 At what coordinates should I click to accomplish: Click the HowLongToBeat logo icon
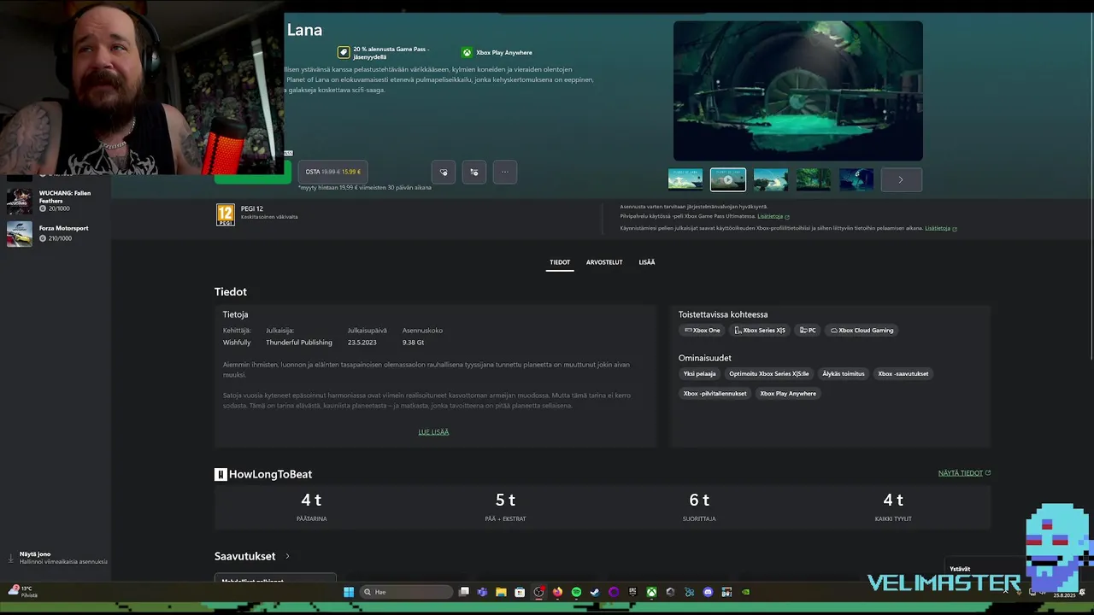point(221,474)
